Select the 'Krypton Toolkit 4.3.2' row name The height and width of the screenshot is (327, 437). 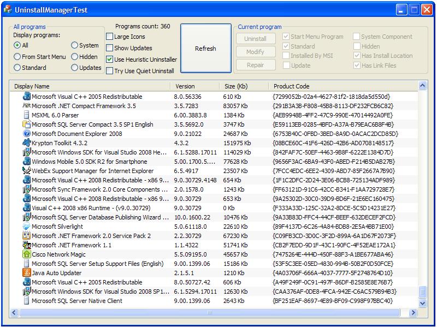point(60,143)
